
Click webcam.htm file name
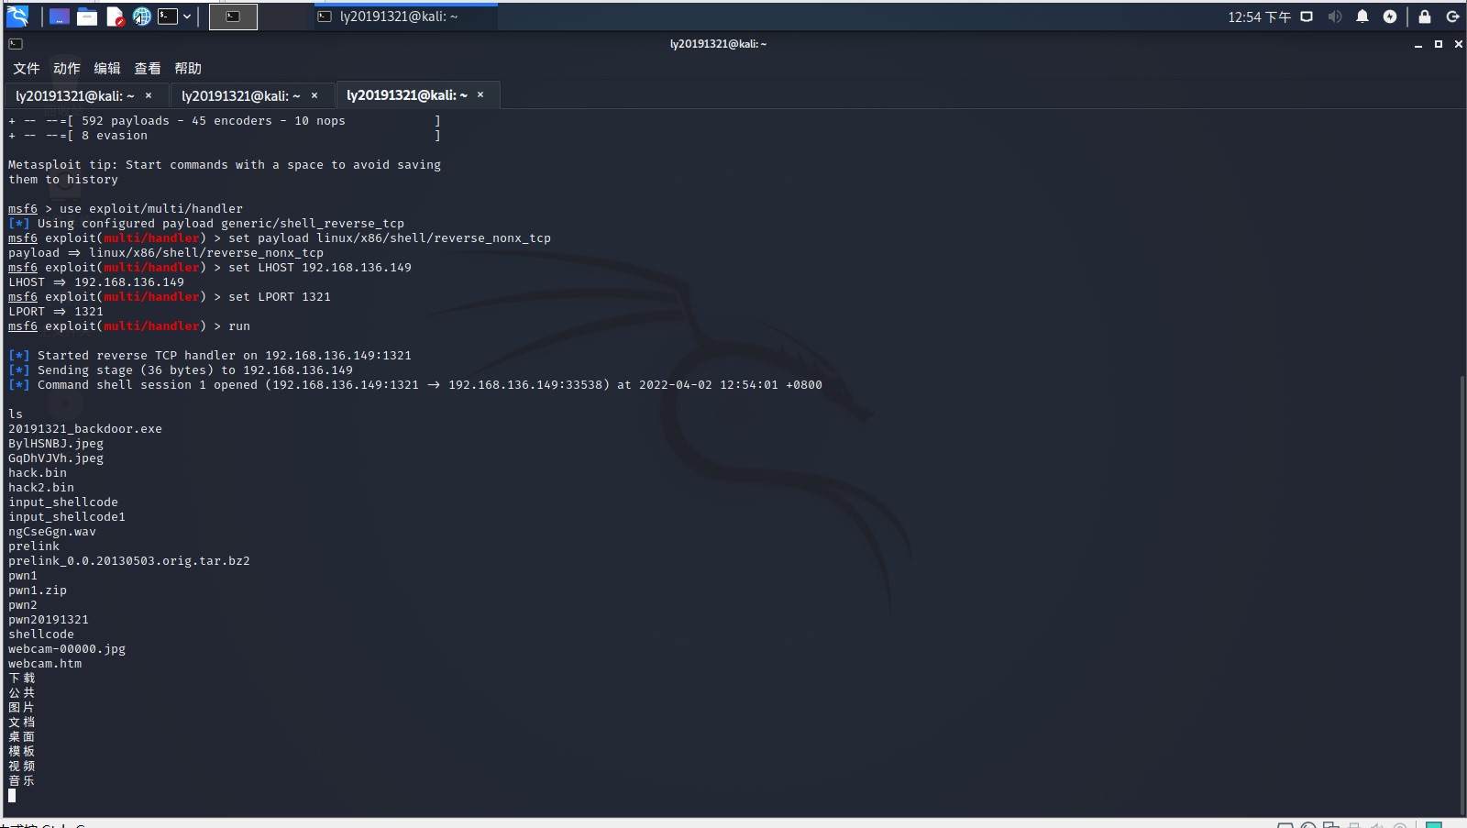pyautogui.click(x=45, y=664)
